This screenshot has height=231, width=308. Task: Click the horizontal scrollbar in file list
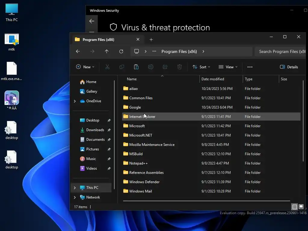[x=206, y=201]
